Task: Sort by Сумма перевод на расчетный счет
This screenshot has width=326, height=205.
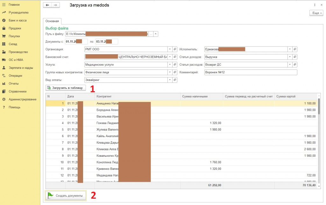Action: [249, 96]
